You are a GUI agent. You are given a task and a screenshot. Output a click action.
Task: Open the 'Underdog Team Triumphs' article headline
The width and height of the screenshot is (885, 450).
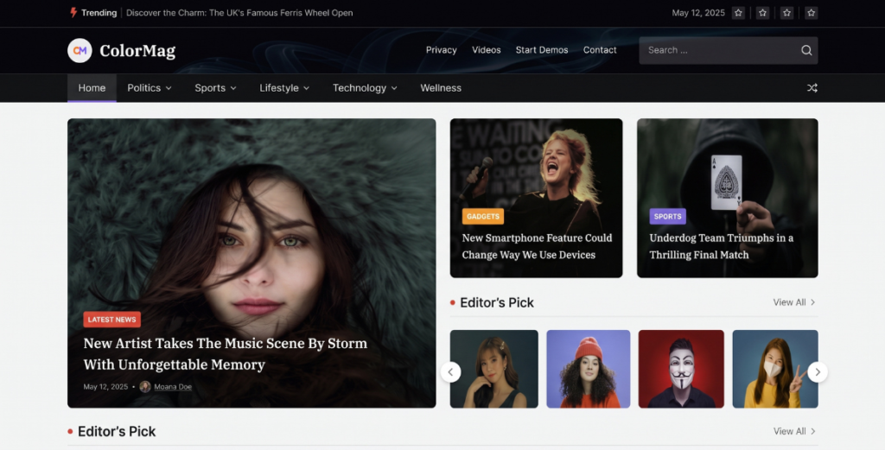tap(722, 246)
